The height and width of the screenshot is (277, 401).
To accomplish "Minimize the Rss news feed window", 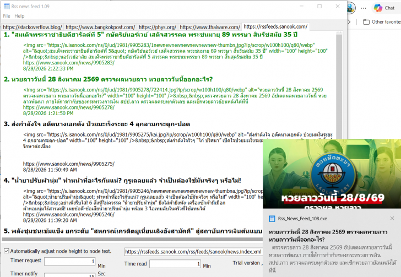I will (301, 6).
